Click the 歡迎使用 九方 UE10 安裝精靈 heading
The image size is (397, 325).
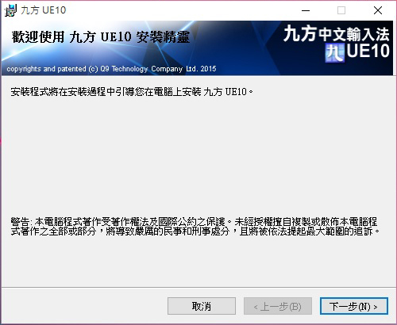pyautogui.click(x=101, y=37)
